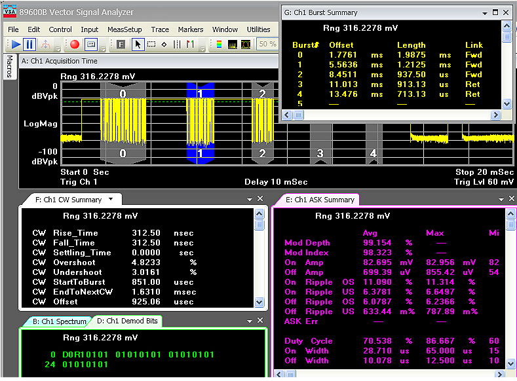Click the Run measurement play icon
Screen dimensions: 517x381
click(x=16, y=45)
